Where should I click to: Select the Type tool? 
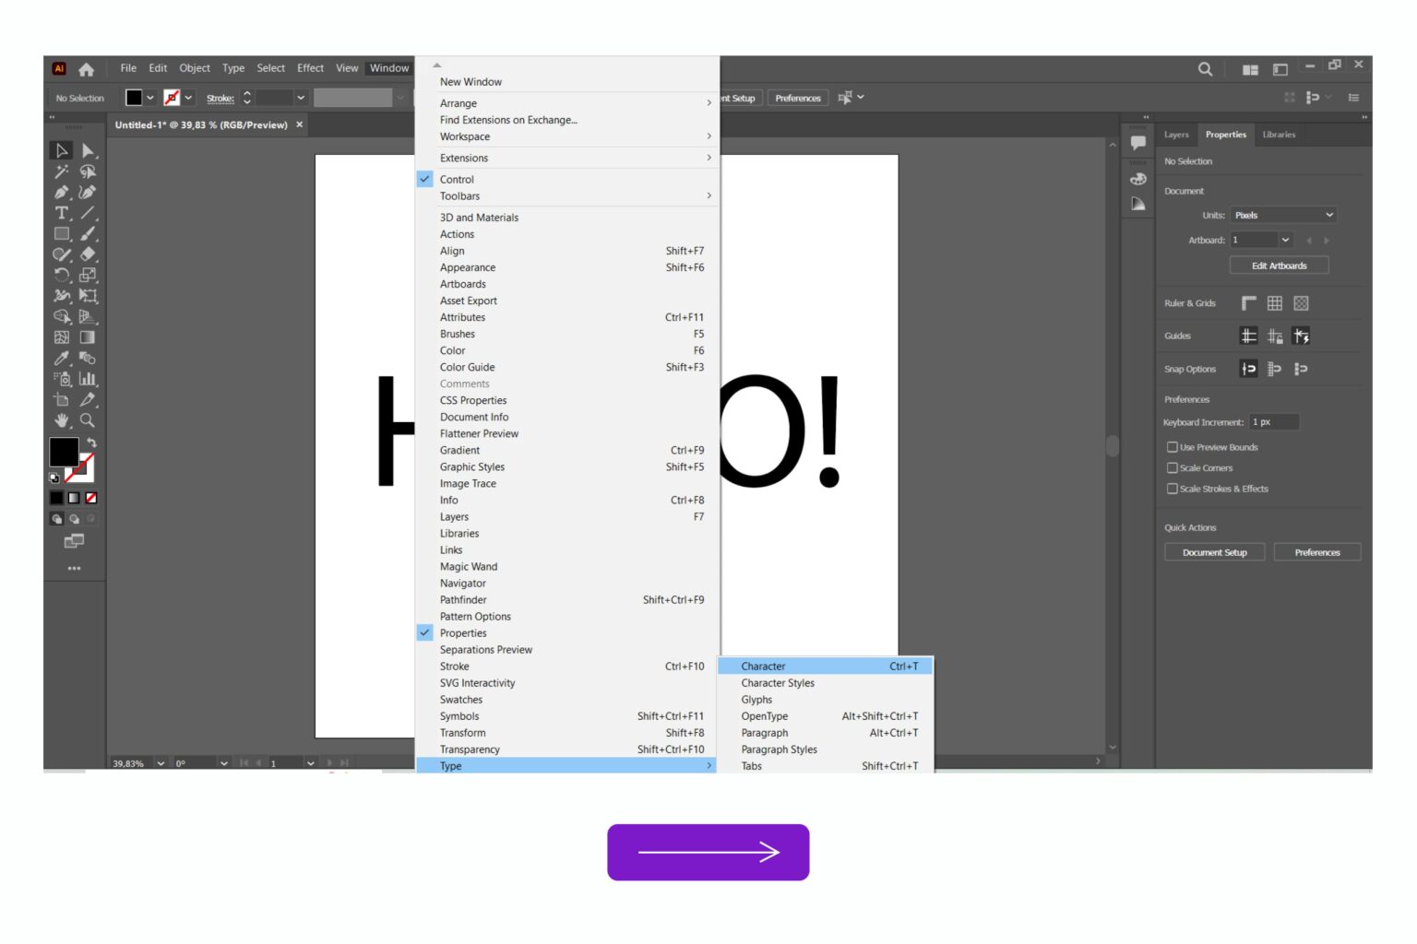pos(61,211)
